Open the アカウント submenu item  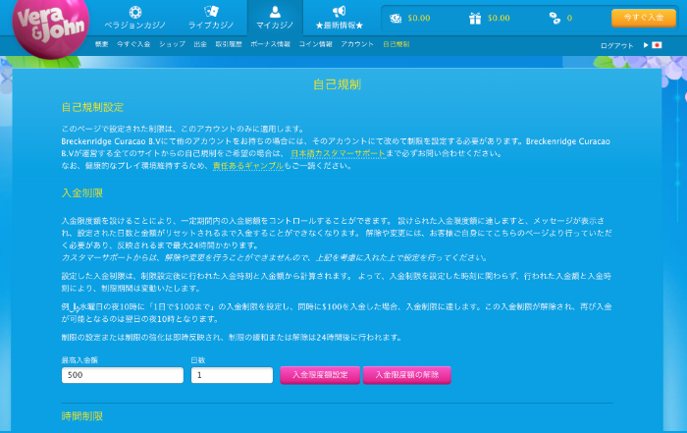[357, 45]
